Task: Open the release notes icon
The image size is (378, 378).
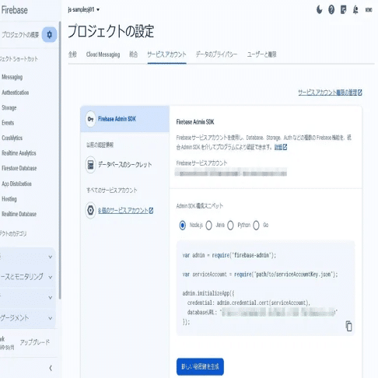Action: click(343, 10)
